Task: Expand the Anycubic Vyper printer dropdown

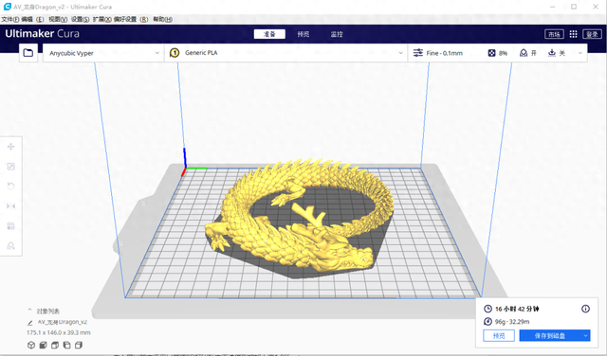Action: tap(103, 53)
